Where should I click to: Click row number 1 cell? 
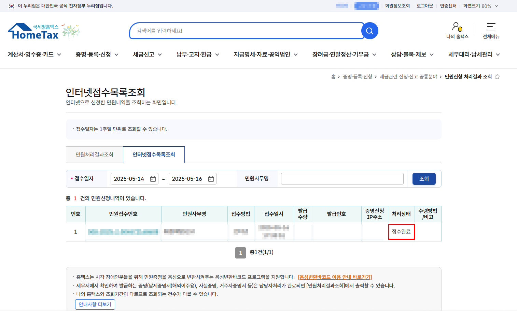75,232
